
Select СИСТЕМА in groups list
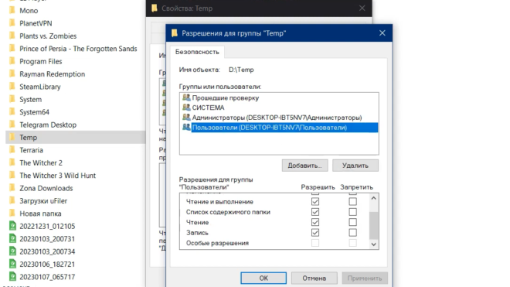[208, 108]
